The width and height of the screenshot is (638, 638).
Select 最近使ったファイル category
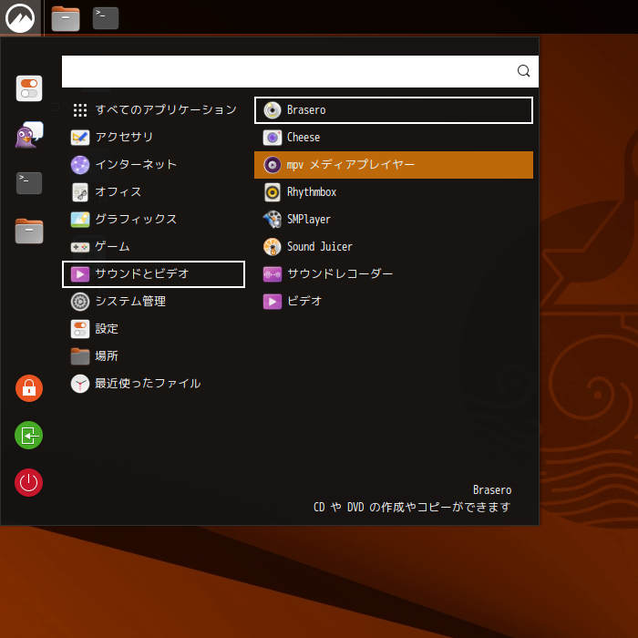(153, 384)
